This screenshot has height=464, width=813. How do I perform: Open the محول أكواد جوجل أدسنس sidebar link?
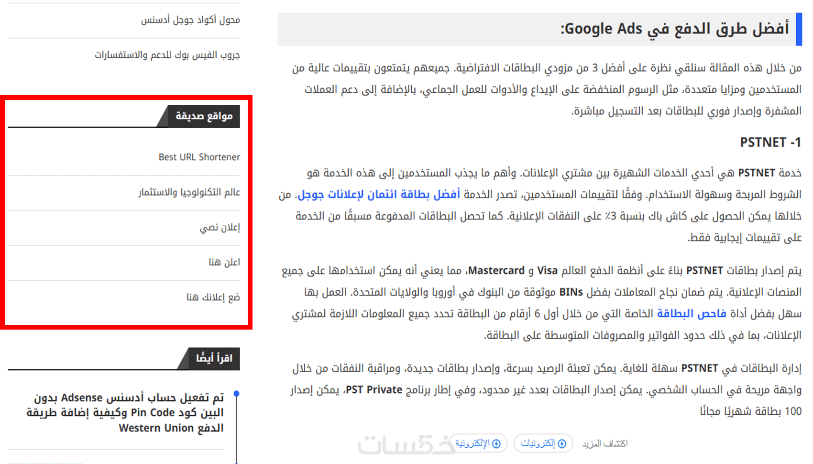point(190,20)
